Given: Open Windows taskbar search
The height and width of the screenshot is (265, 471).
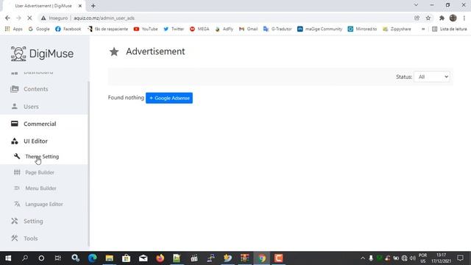Looking at the screenshot, I should 25,258.
